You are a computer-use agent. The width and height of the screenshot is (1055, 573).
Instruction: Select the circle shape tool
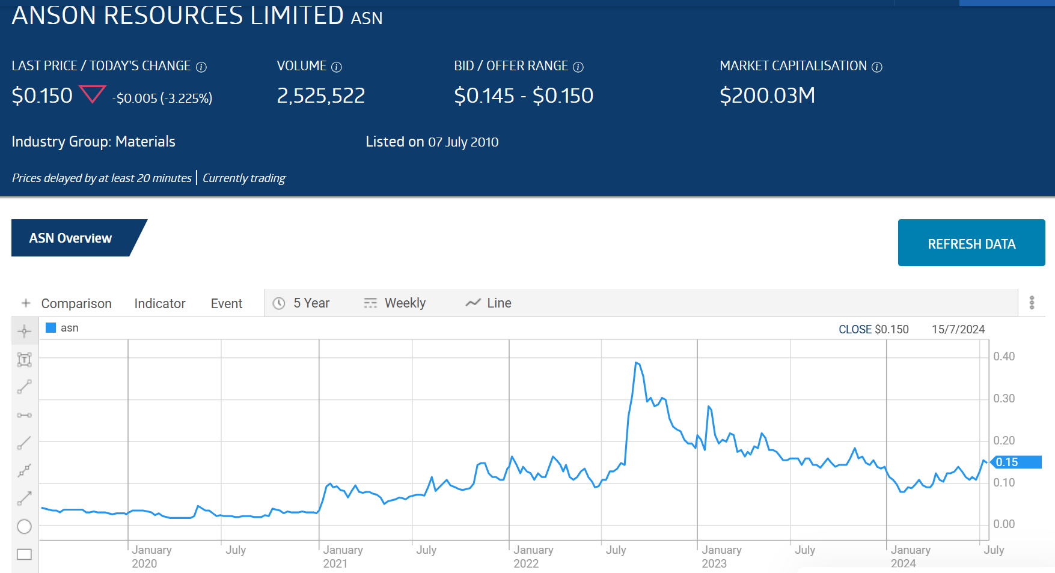pos(25,526)
